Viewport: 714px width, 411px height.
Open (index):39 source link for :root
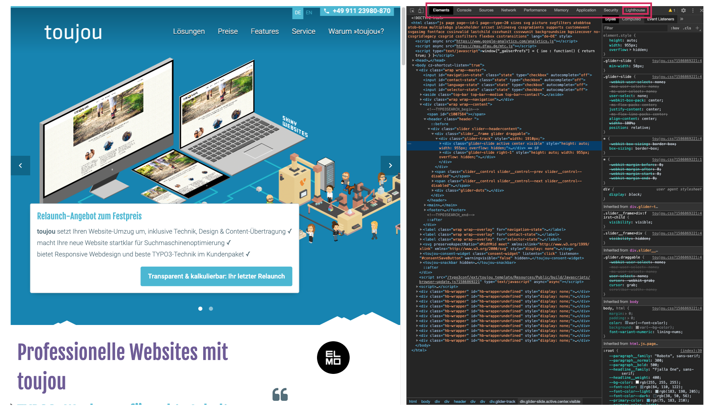coord(691,351)
